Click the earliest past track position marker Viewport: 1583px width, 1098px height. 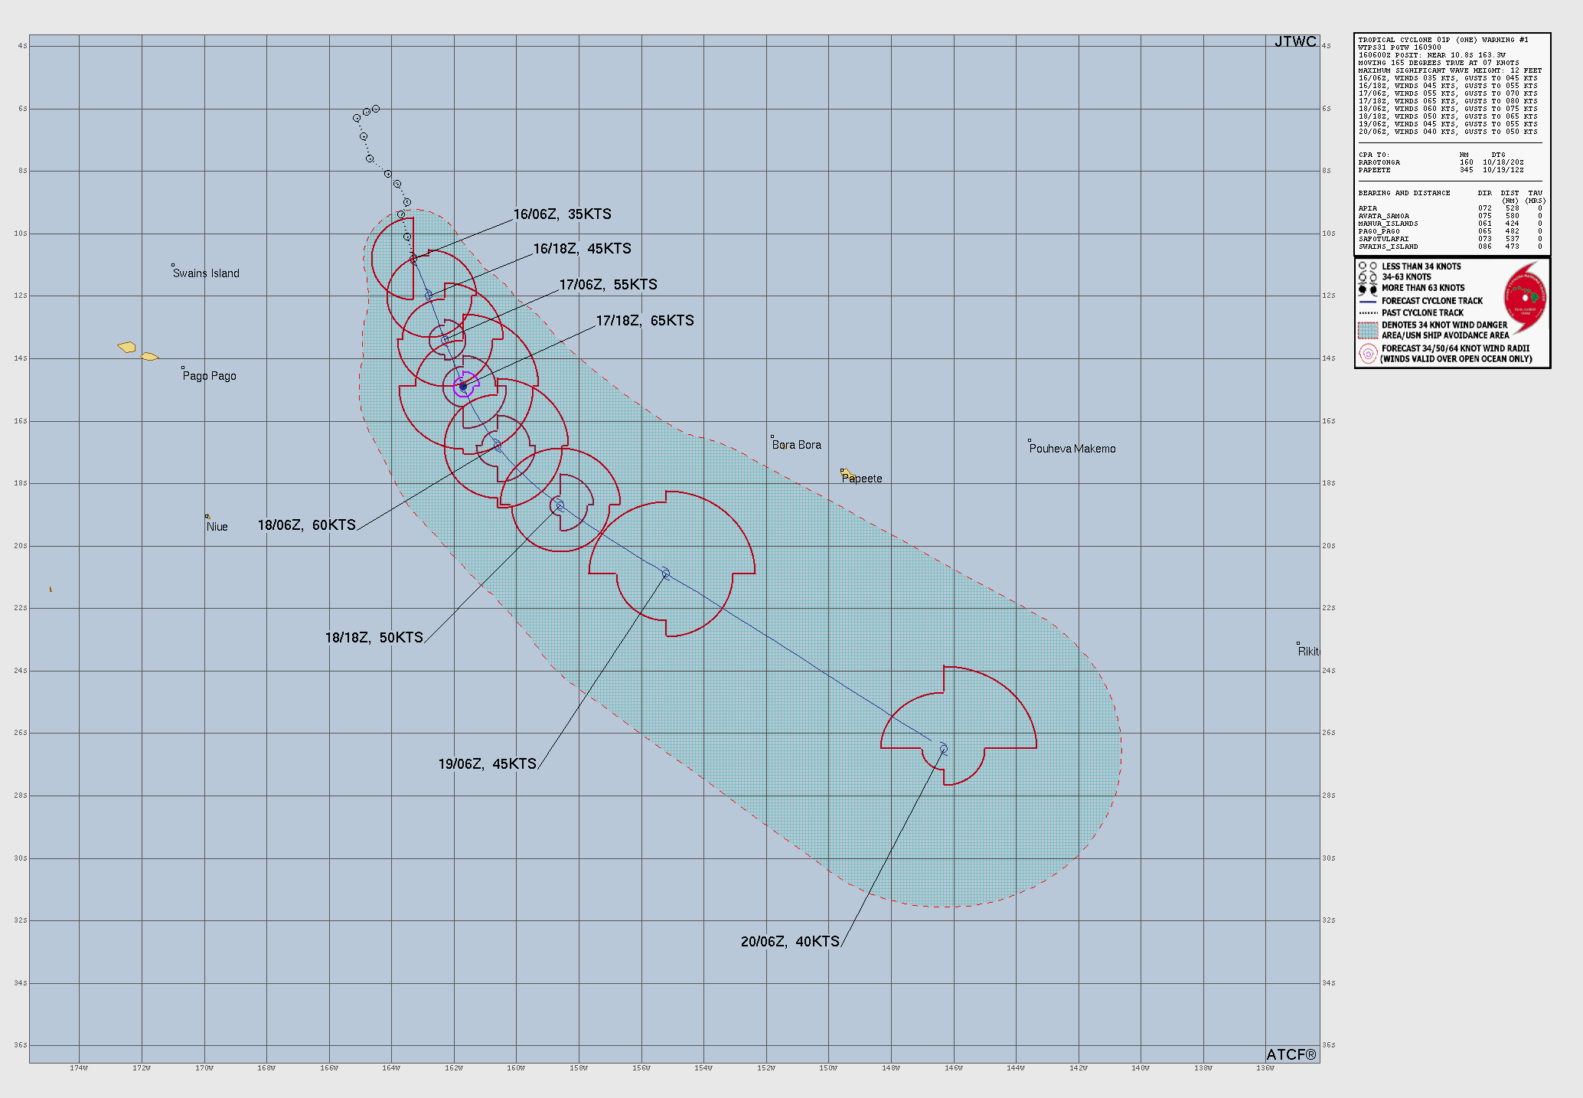click(x=375, y=109)
